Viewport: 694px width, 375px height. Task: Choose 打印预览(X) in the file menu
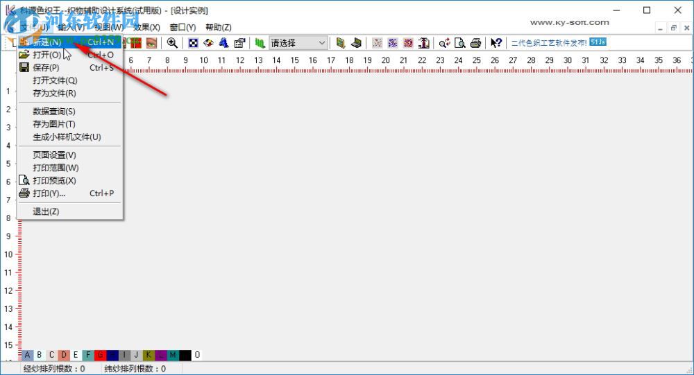tap(69, 180)
